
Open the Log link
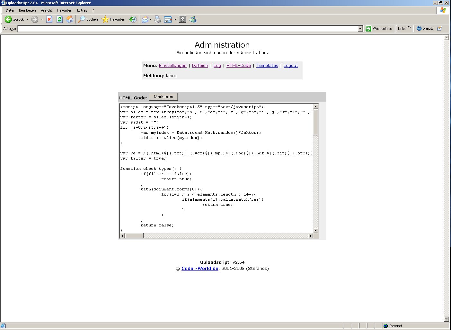(217, 65)
